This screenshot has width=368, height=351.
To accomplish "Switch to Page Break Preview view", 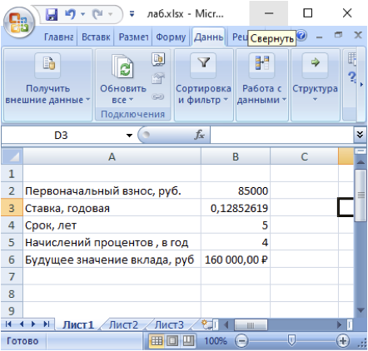I will 188,341.
